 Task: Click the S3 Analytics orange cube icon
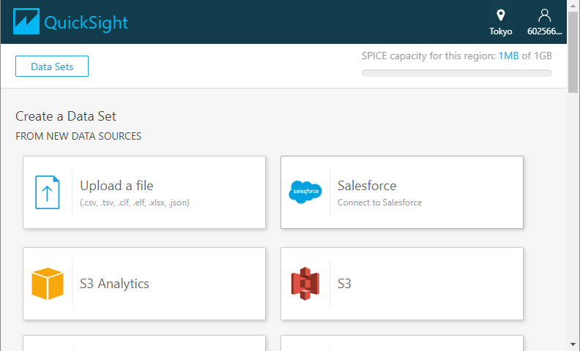(x=48, y=284)
